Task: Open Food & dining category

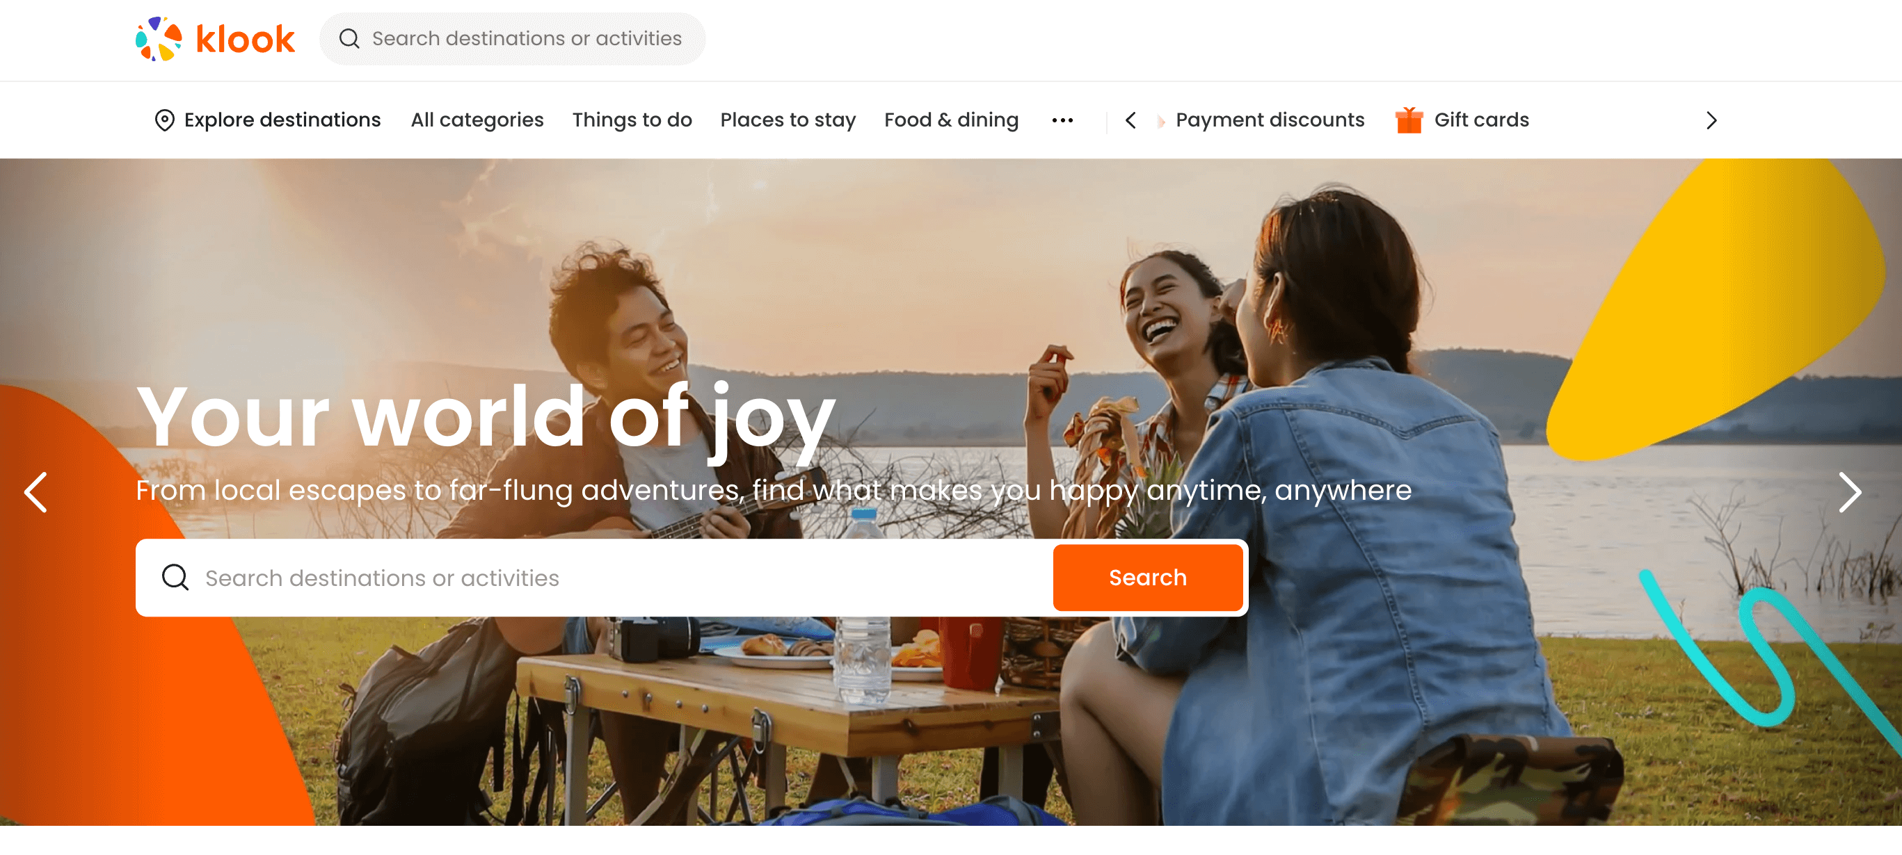Action: tap(951, 120)
